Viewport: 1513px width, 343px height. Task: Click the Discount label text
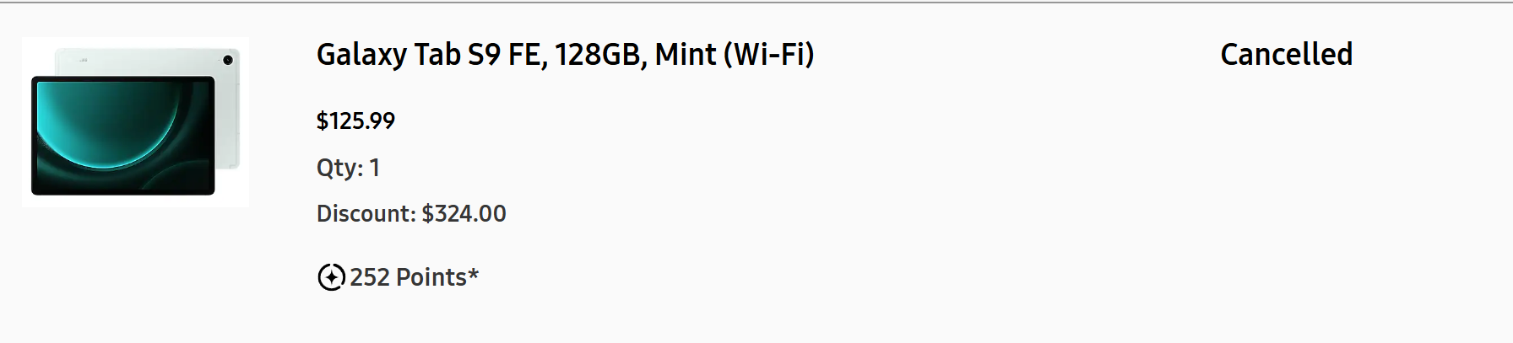tap(364, 214)
